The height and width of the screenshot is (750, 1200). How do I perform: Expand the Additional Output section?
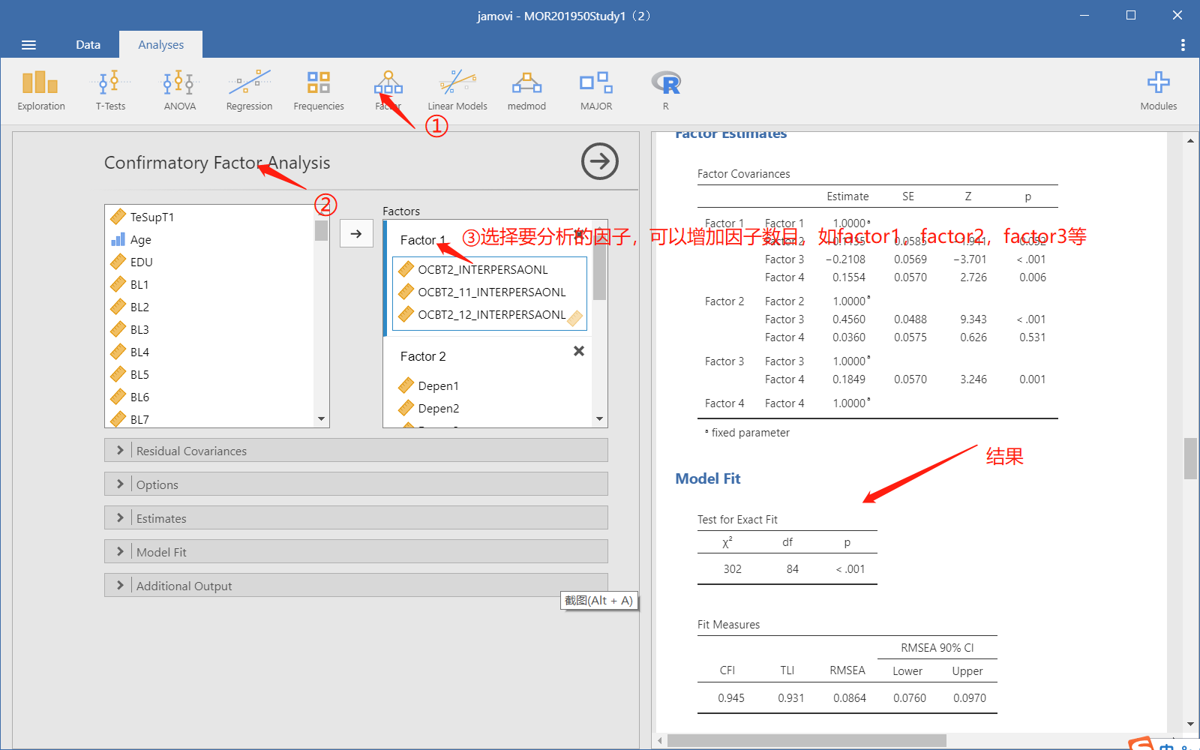[356, 585]
